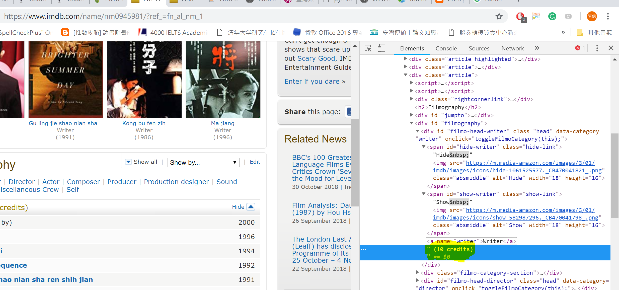Switch to the Console tab

[x=446, y=48]
